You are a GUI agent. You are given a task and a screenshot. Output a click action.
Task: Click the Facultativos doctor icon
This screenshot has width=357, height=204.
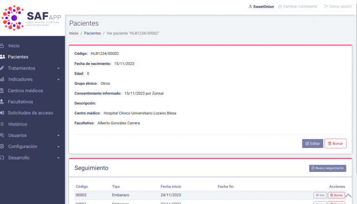[x=2, y=102]
